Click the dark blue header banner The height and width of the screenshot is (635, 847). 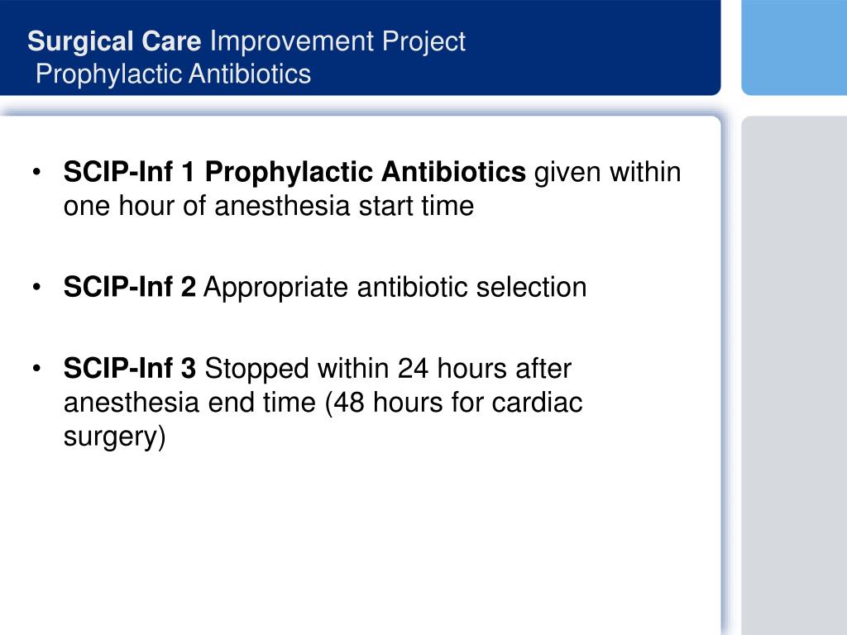click(361, 47)
